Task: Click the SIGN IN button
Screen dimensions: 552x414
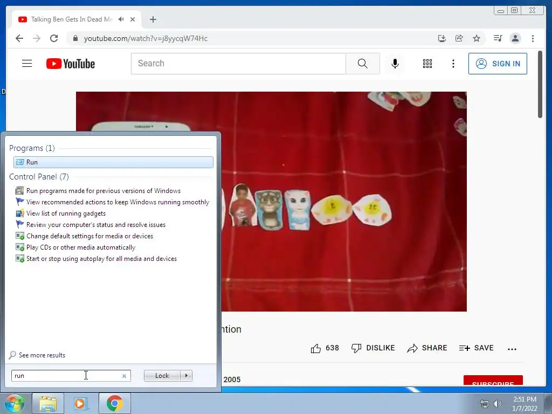Action: [x=498, y=64]
